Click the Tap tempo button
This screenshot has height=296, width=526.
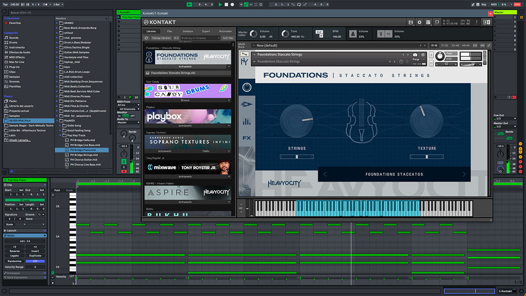pyautogui.click(x=6, y=4)
